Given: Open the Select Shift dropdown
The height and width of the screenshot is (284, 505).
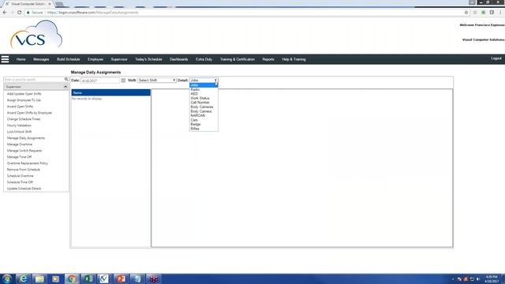Looking at the screenshot, I should [157, 80].
